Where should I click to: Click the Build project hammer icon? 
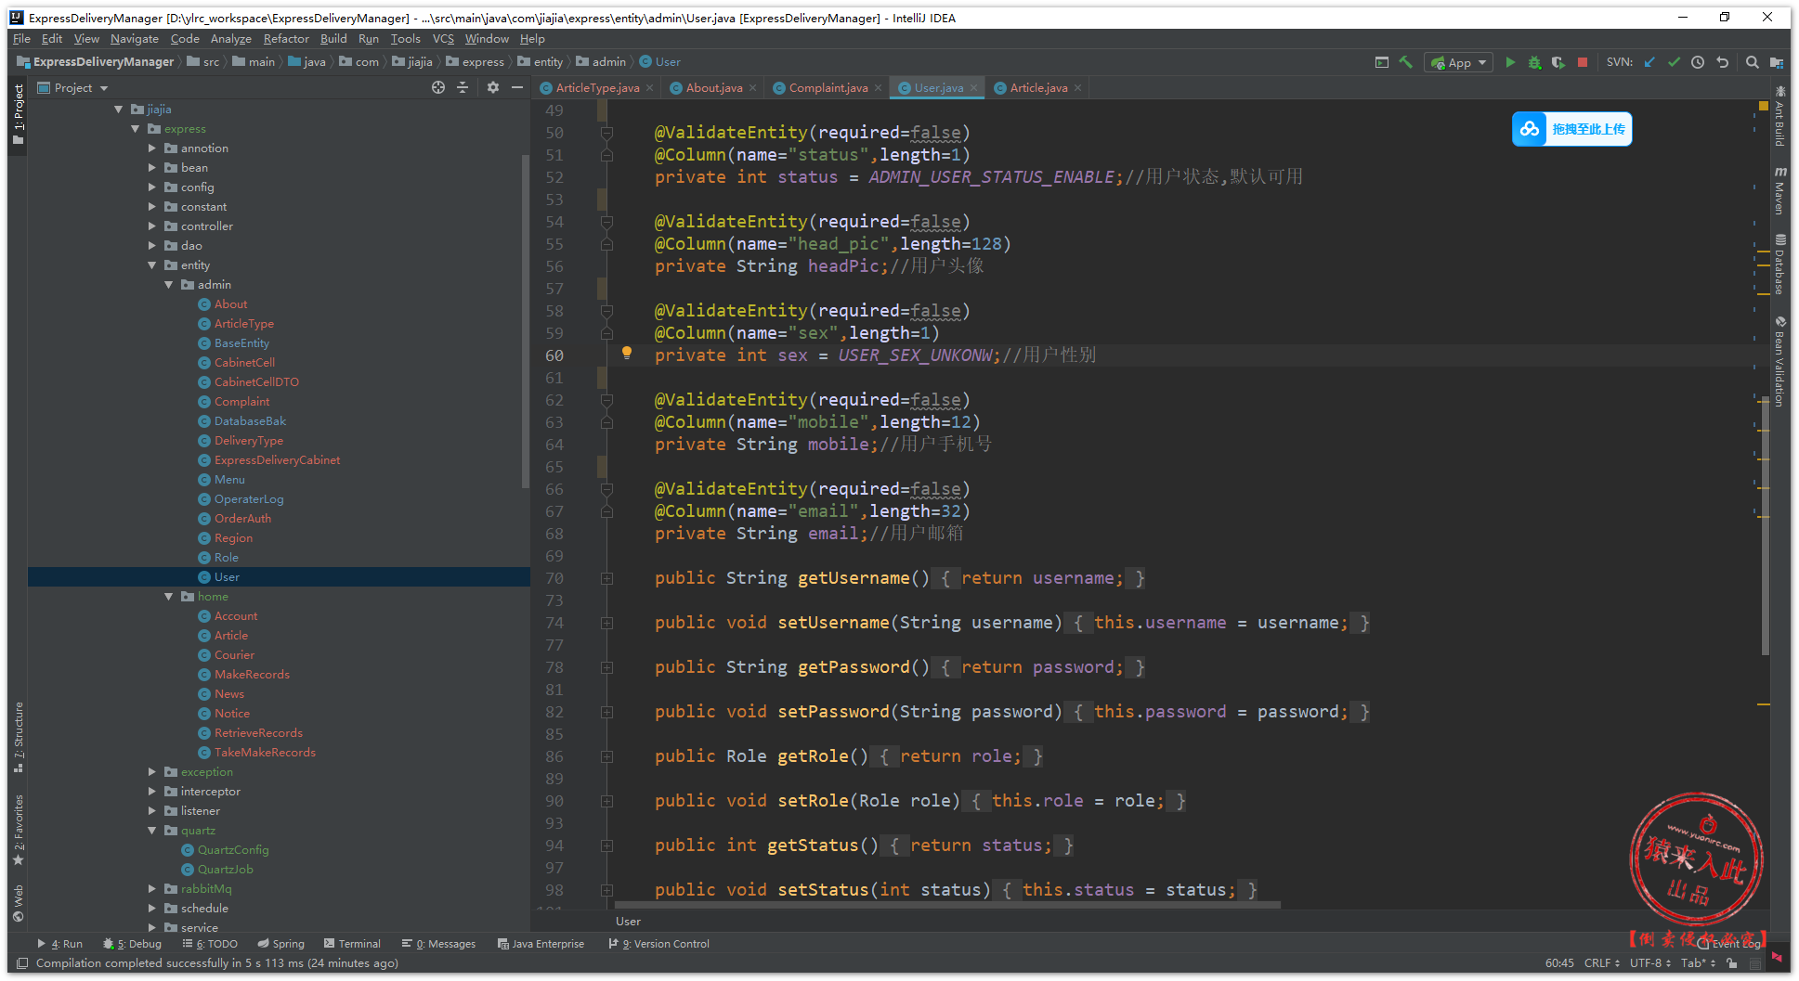(x=1406, y=62)
